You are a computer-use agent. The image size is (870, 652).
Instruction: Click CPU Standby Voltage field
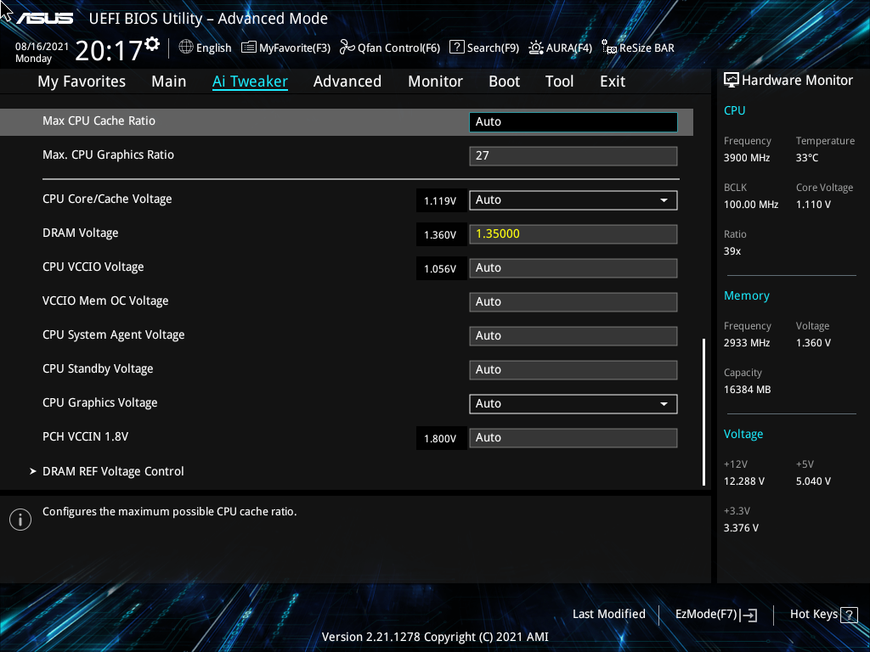[573, 370]
